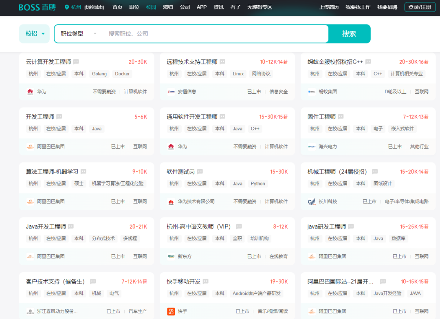
Task: Click the 图纸设计 tag
Action: pyautogui.click(x=383, y=184)
